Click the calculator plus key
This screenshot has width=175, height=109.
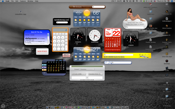coord(66,43)
